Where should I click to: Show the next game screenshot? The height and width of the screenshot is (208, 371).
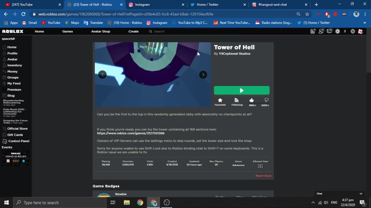[x=203, y=75]
